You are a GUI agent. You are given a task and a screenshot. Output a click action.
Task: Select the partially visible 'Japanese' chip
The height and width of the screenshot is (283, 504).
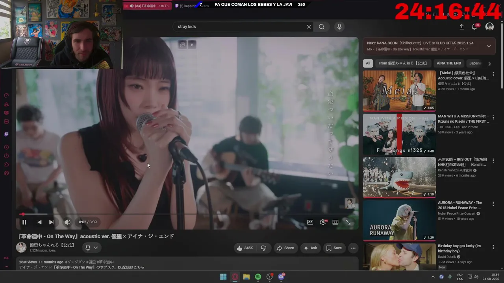(475, 63)
